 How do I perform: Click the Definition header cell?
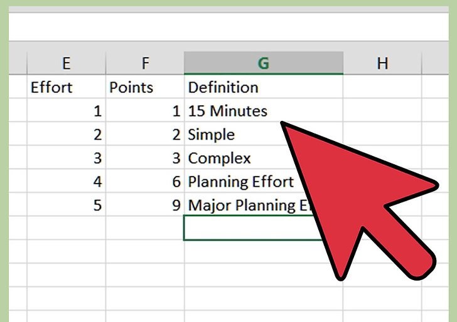[x=264, y=87]
